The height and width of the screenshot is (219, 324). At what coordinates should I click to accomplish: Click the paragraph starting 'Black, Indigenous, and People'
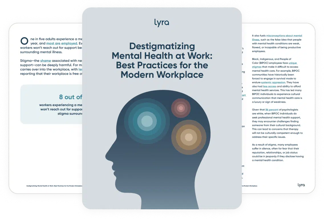pos(277,81)
